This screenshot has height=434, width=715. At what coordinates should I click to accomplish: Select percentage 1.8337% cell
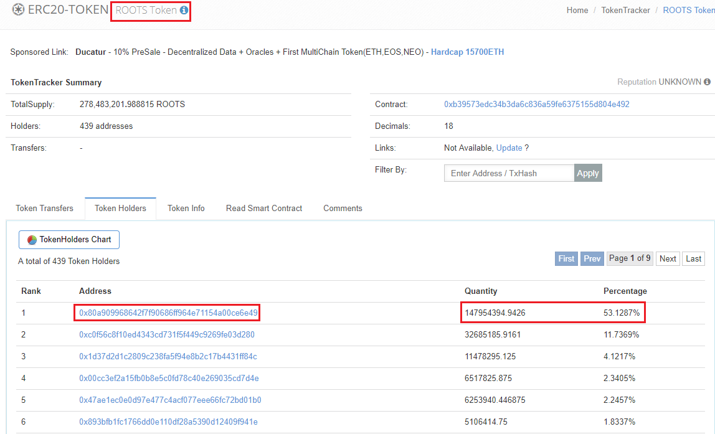619,422
